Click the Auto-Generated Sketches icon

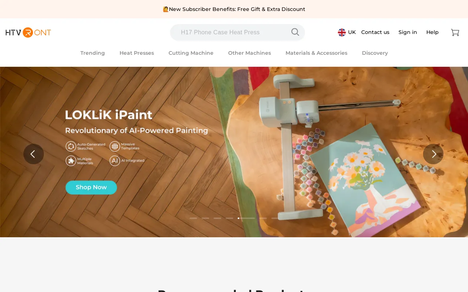pyautogui.click(x=71, y=146)
